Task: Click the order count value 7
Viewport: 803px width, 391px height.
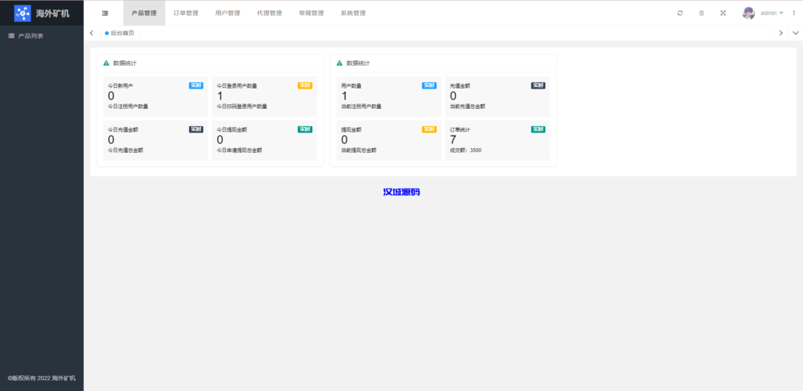Action: 453,139
